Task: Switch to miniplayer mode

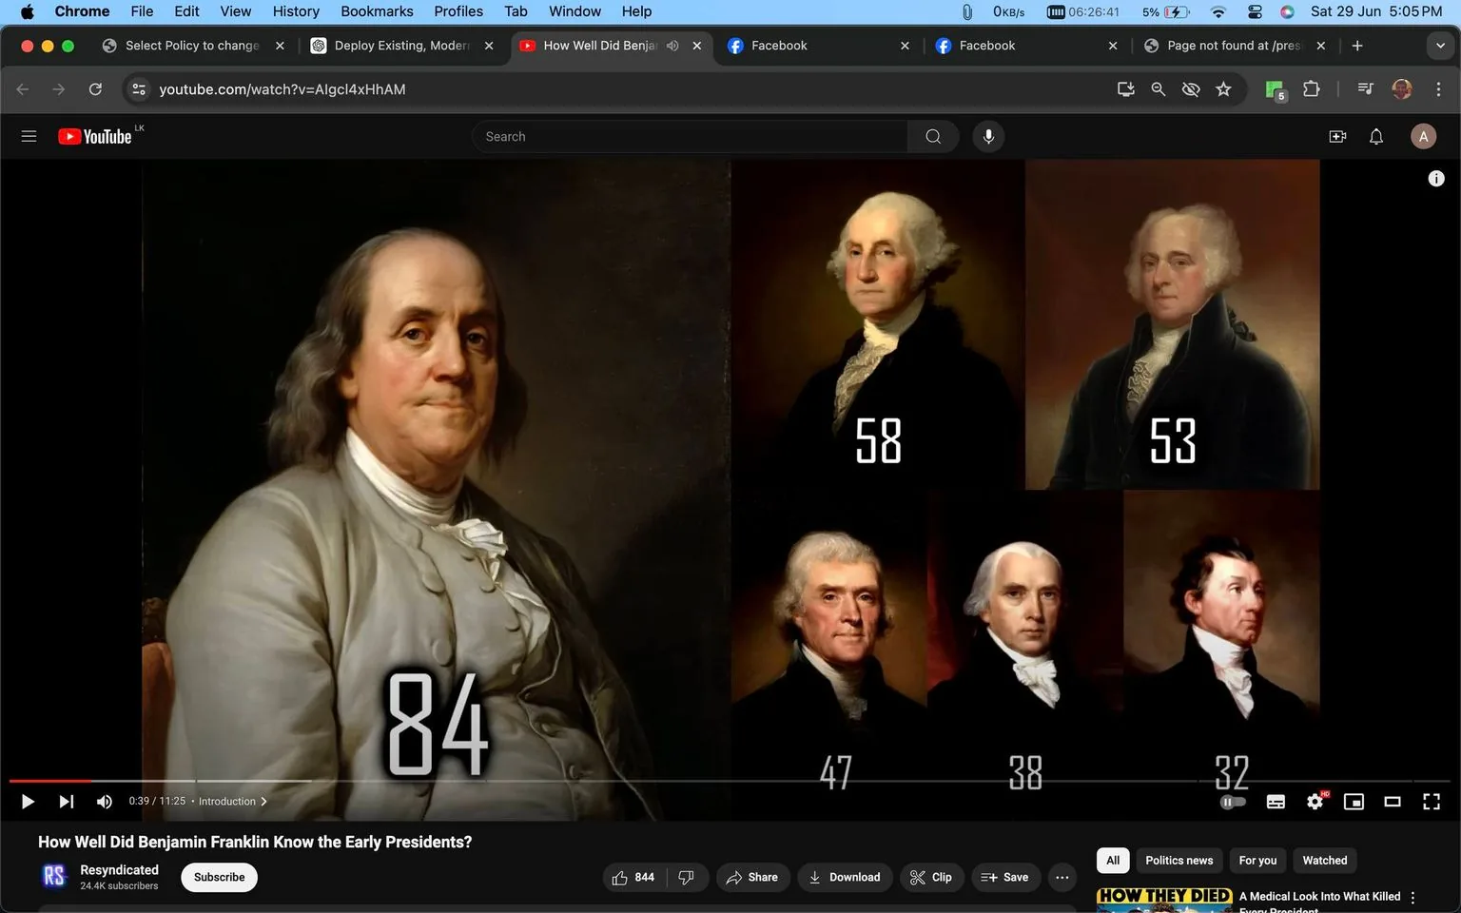Action: tap(1354, 801)
